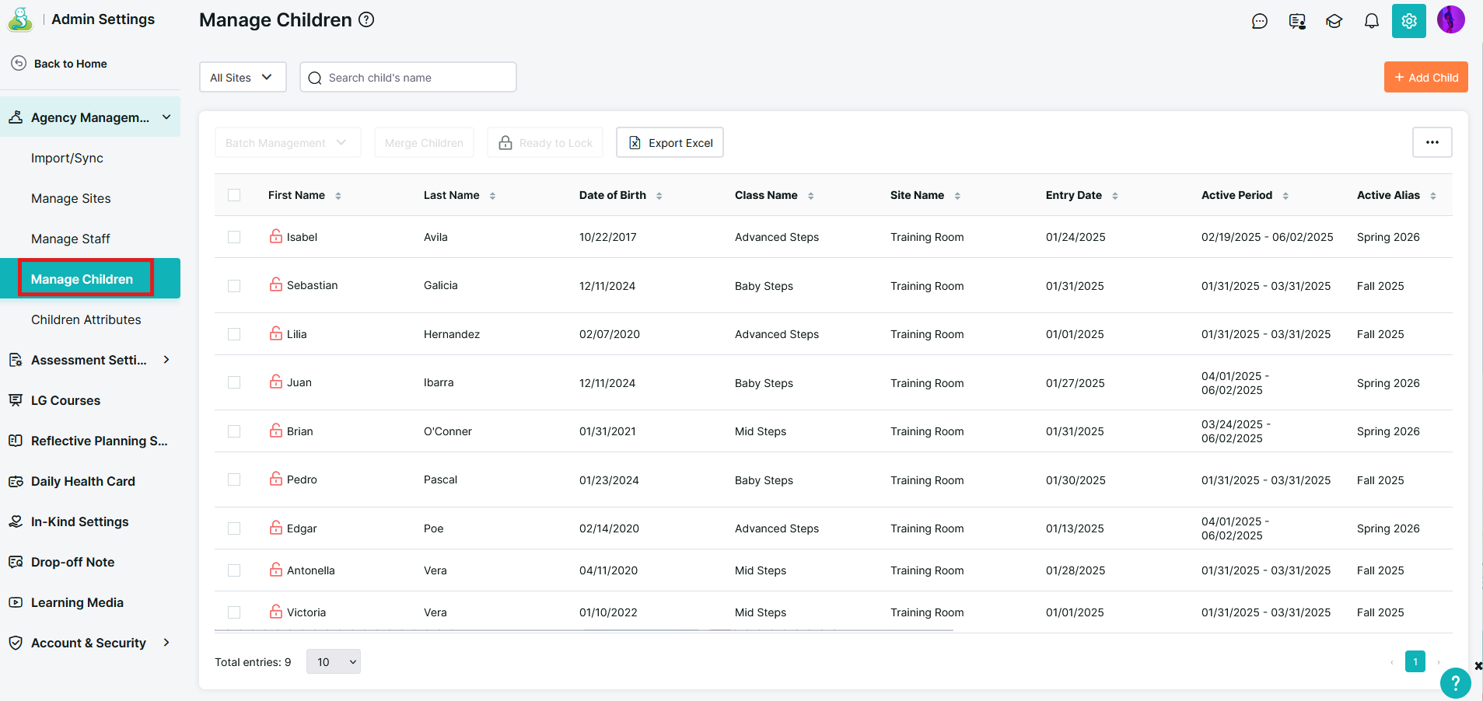Check the box for Brian O'Conner
The width and height of the screenshot is (1483, 701).
tap(234, 431)
